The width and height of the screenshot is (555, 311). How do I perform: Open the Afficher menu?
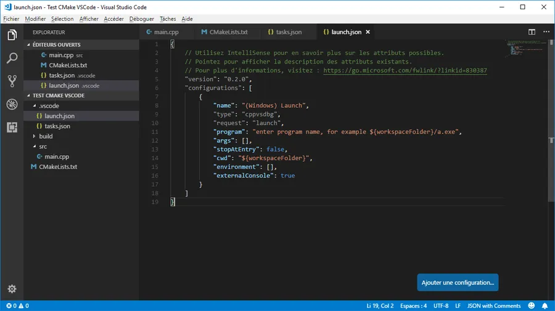coord(89,18)
